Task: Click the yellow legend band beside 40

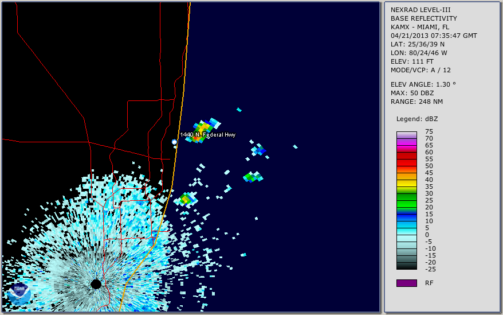Action: tap(407, 183)
